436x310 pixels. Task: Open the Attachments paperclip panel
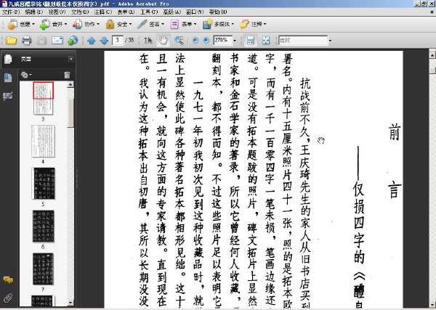point(8,298)
